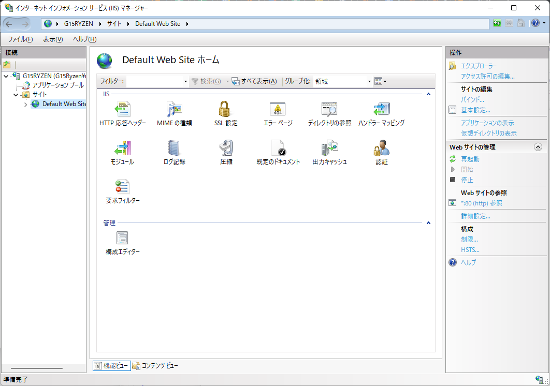Open the 圧縮 compression feature

[x=226, y=153]
